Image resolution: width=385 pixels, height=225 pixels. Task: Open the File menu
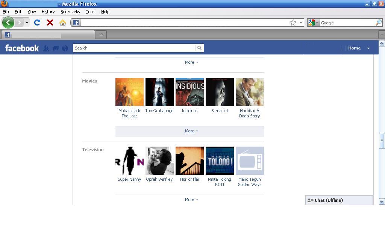coord(6,12)
